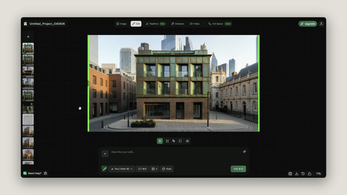Click the prompt enhance icon in the prompt box
This screenshot has width=347, height=195.
coord(245,152)
